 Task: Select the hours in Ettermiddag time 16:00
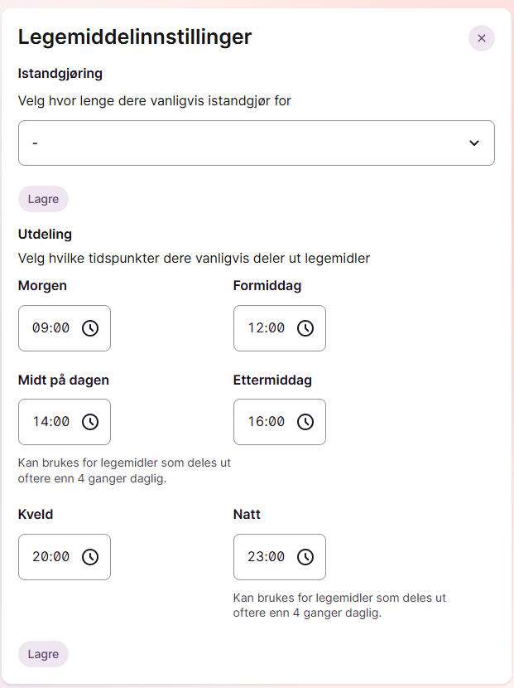point(254,422)
